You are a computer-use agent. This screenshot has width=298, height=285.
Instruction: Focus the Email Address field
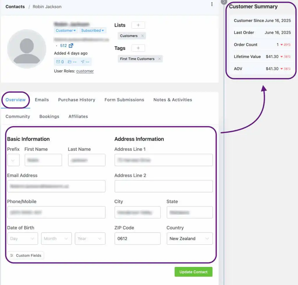pos(56,186)
